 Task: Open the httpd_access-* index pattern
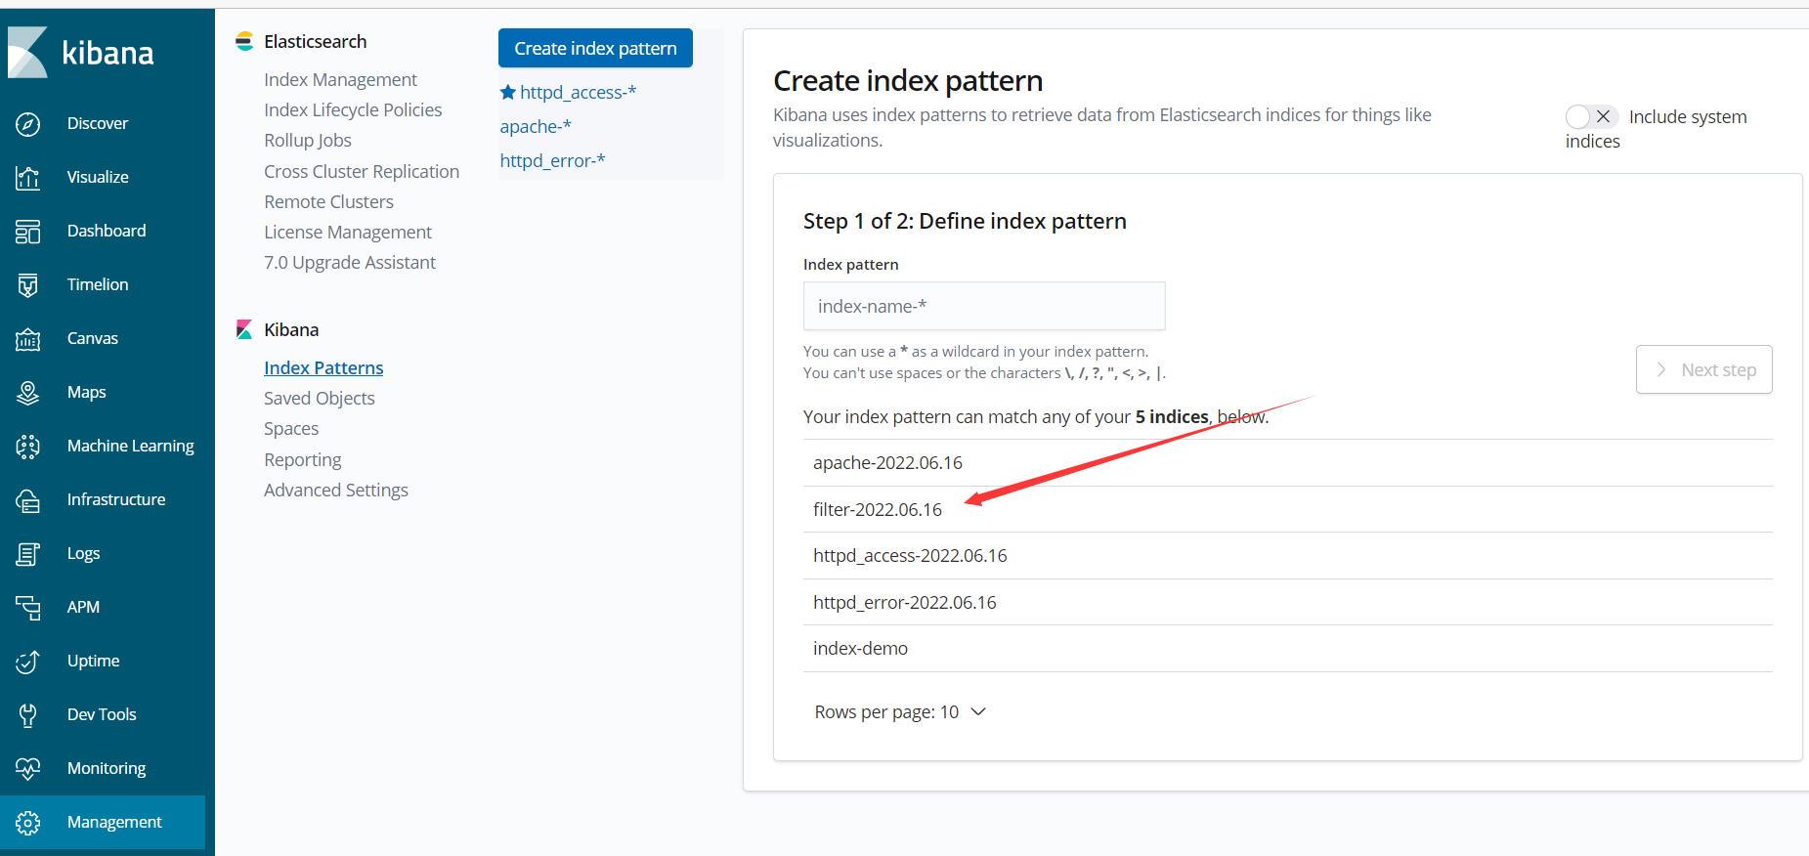[578, 93]
